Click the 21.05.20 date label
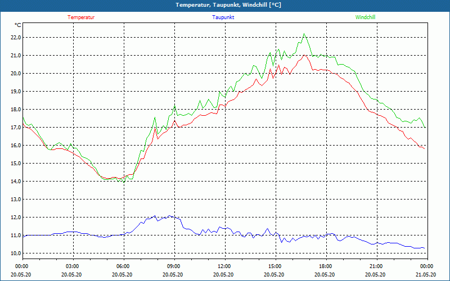Screen dimensions: 450x281 coord(426,275)
